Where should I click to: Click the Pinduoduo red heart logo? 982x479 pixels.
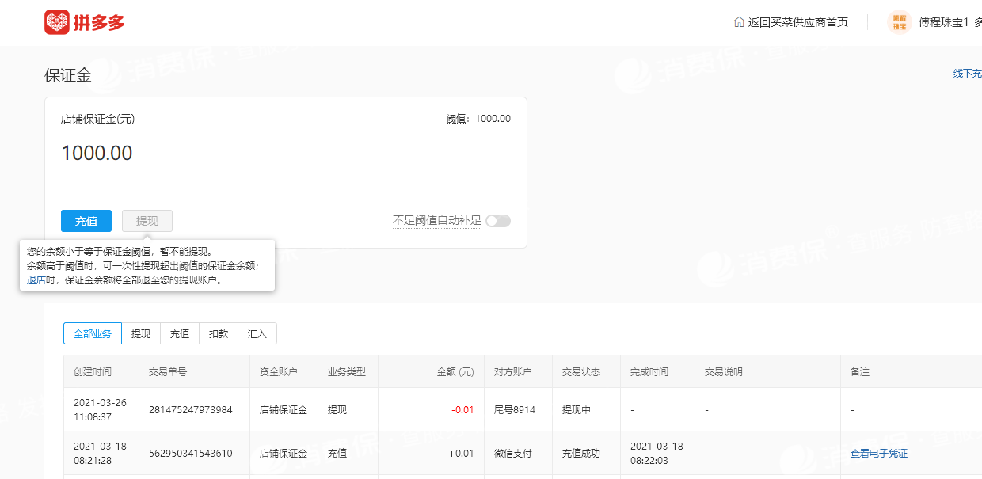pos(57,22)
